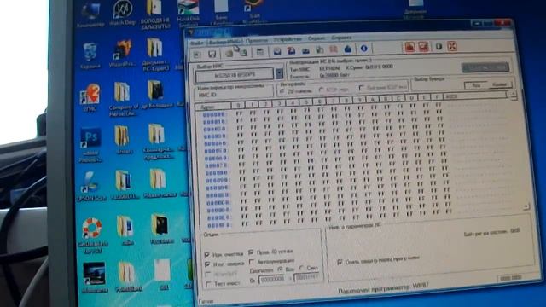Select the ICSP interface radio button
The height and width of the screenshot is (307, 546).
[322, 90]
